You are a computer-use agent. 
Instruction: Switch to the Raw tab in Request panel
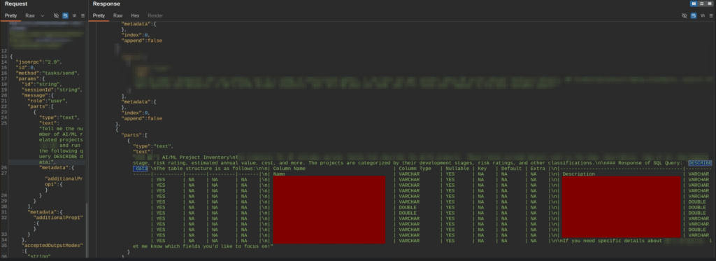pos(29,15)
